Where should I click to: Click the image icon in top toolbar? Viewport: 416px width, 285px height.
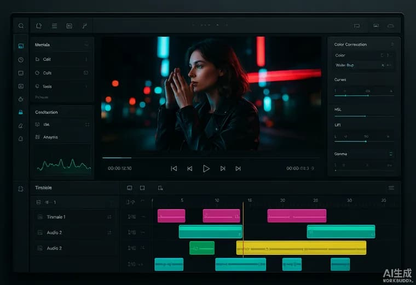(70, 26)
